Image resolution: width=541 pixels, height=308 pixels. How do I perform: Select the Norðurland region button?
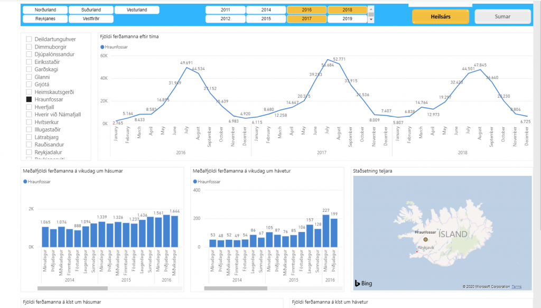tap(45, 10)
